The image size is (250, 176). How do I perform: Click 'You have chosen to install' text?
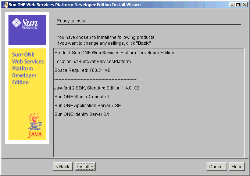[x=106, y=37]
